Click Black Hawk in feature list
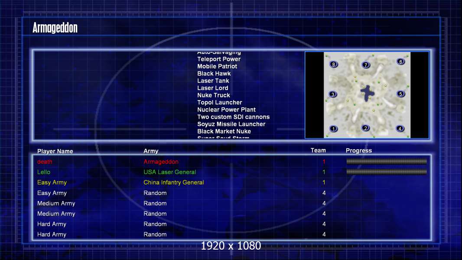The width and height of the screenshot is (462, 260). (x=214, y=74)
